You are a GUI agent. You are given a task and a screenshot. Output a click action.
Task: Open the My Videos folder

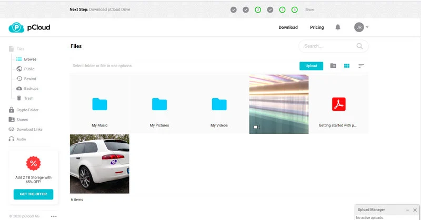219,104
